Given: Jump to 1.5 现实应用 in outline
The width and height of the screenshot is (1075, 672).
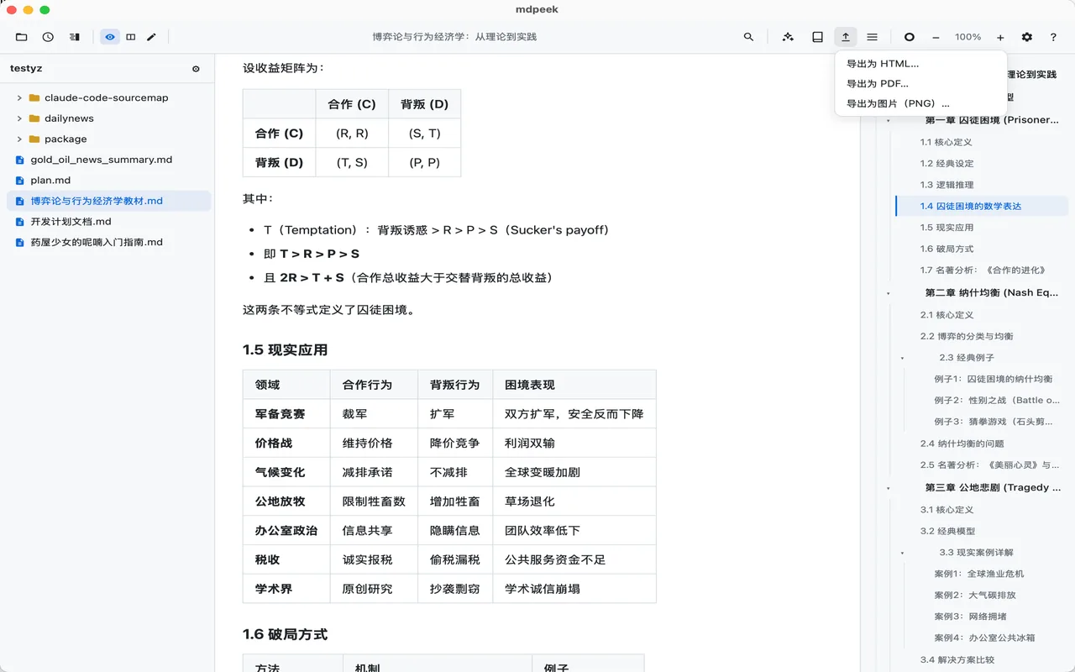Looking at the screenshot, I should (x=947, y=228).
